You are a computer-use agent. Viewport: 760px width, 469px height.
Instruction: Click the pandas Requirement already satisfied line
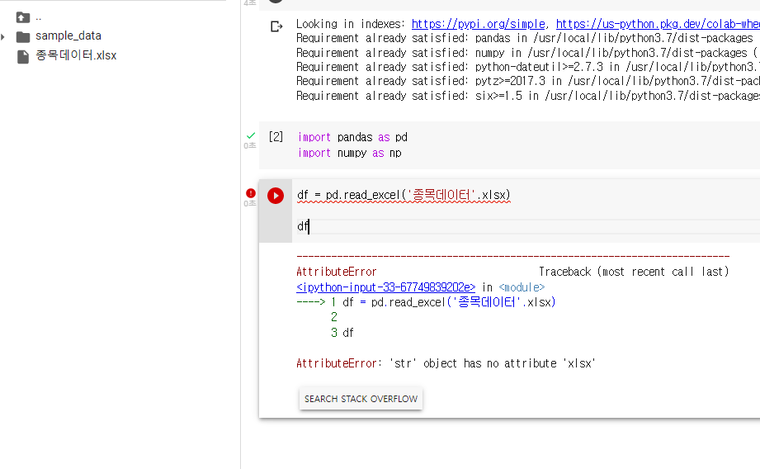[x=525, y=38]
